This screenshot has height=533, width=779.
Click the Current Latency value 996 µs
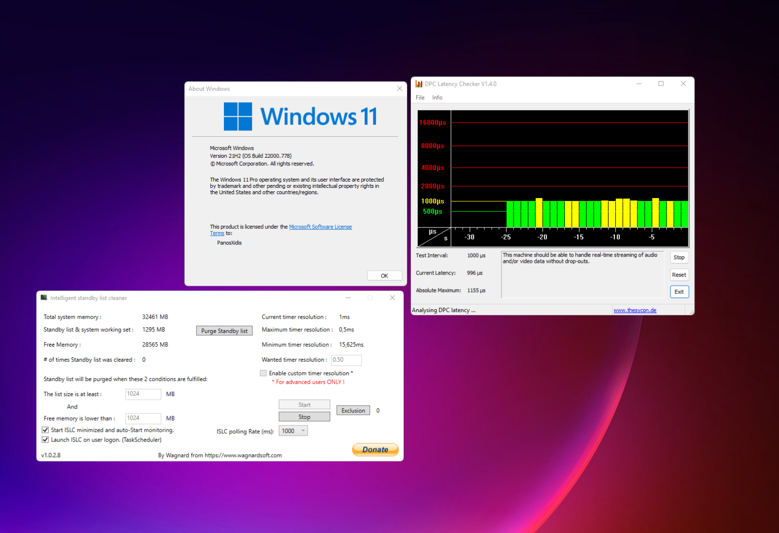(475, 273)
